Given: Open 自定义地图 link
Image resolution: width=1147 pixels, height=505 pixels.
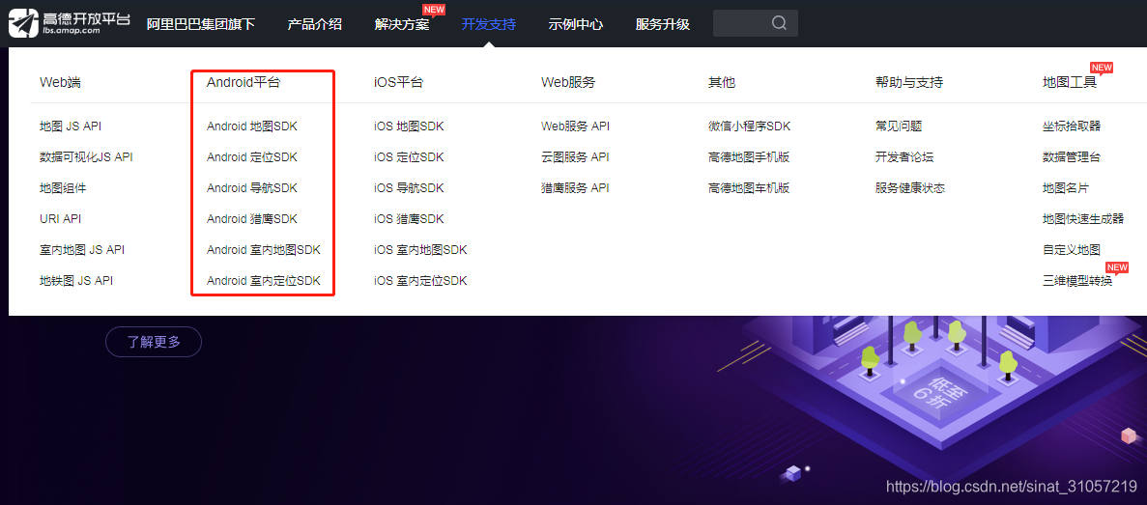Looking at the screenshot, I should (1072, 249).
